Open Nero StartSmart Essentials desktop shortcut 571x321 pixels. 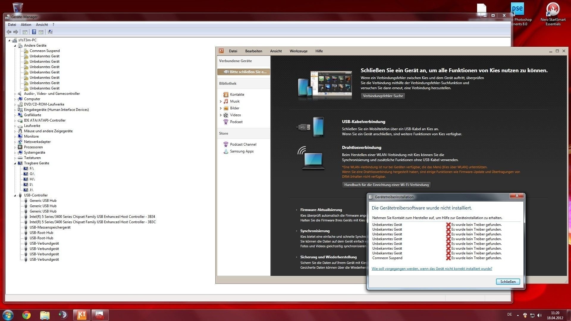(x=553, y=14)
